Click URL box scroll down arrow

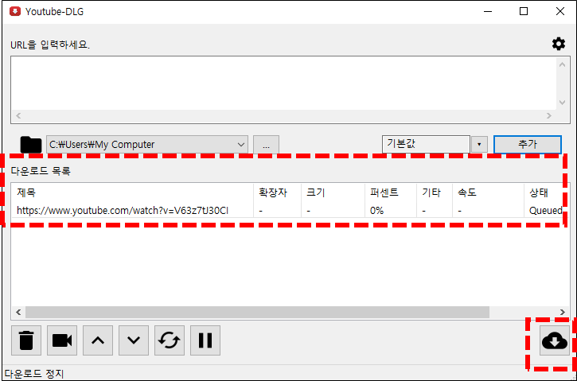tap(563, 103)
